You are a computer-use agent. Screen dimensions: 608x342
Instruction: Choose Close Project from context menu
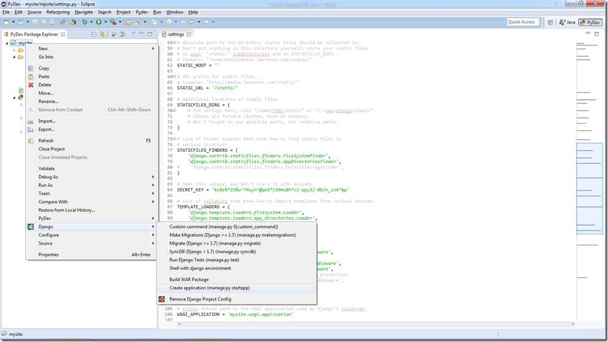(92, 149)
